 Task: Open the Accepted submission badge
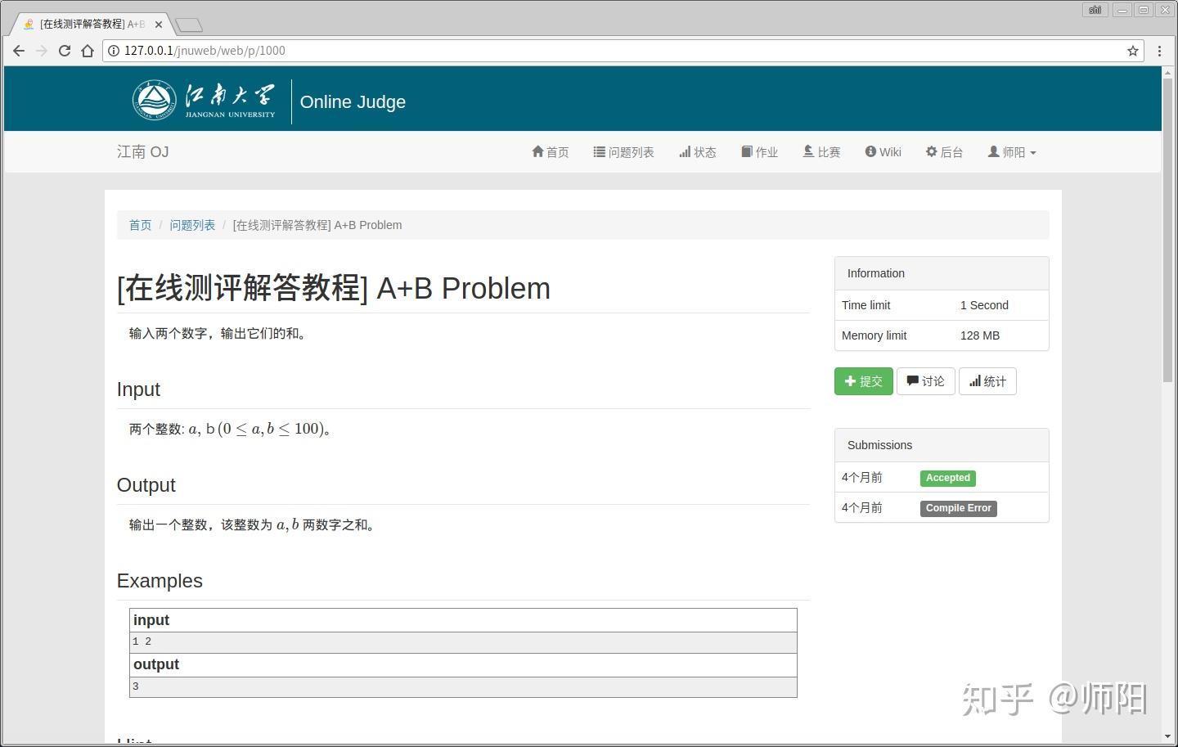(x=948, y=478)
